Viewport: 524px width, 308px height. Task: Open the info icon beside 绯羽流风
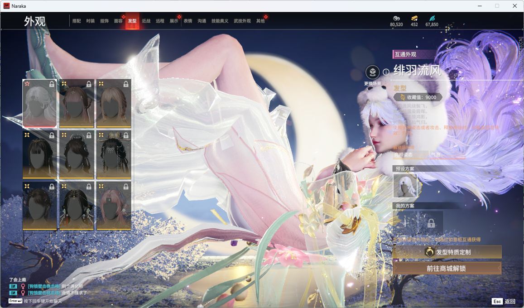coord(386,72)
